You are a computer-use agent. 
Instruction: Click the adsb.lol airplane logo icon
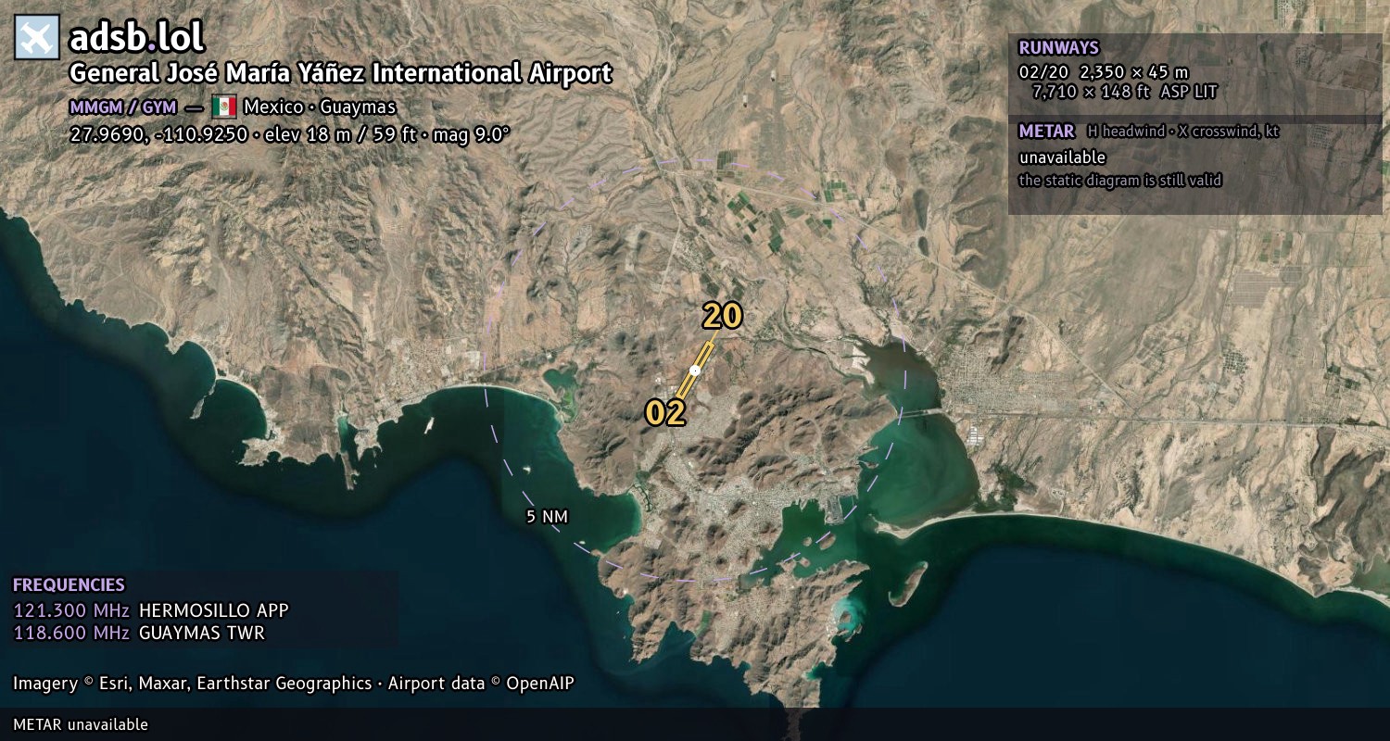[37, 38]
